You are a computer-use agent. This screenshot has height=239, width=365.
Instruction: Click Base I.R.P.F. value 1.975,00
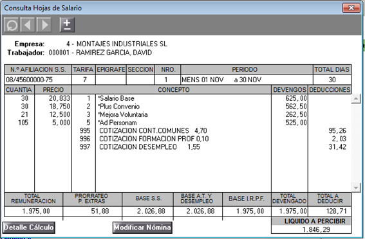pos(250,211)
